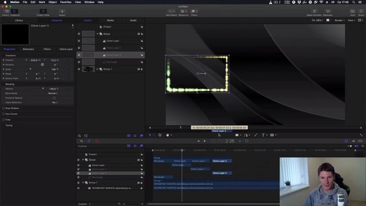The image size is (366, 206).
Task: Enable the Crop checkbox
Action: click(x=3, y=120)
